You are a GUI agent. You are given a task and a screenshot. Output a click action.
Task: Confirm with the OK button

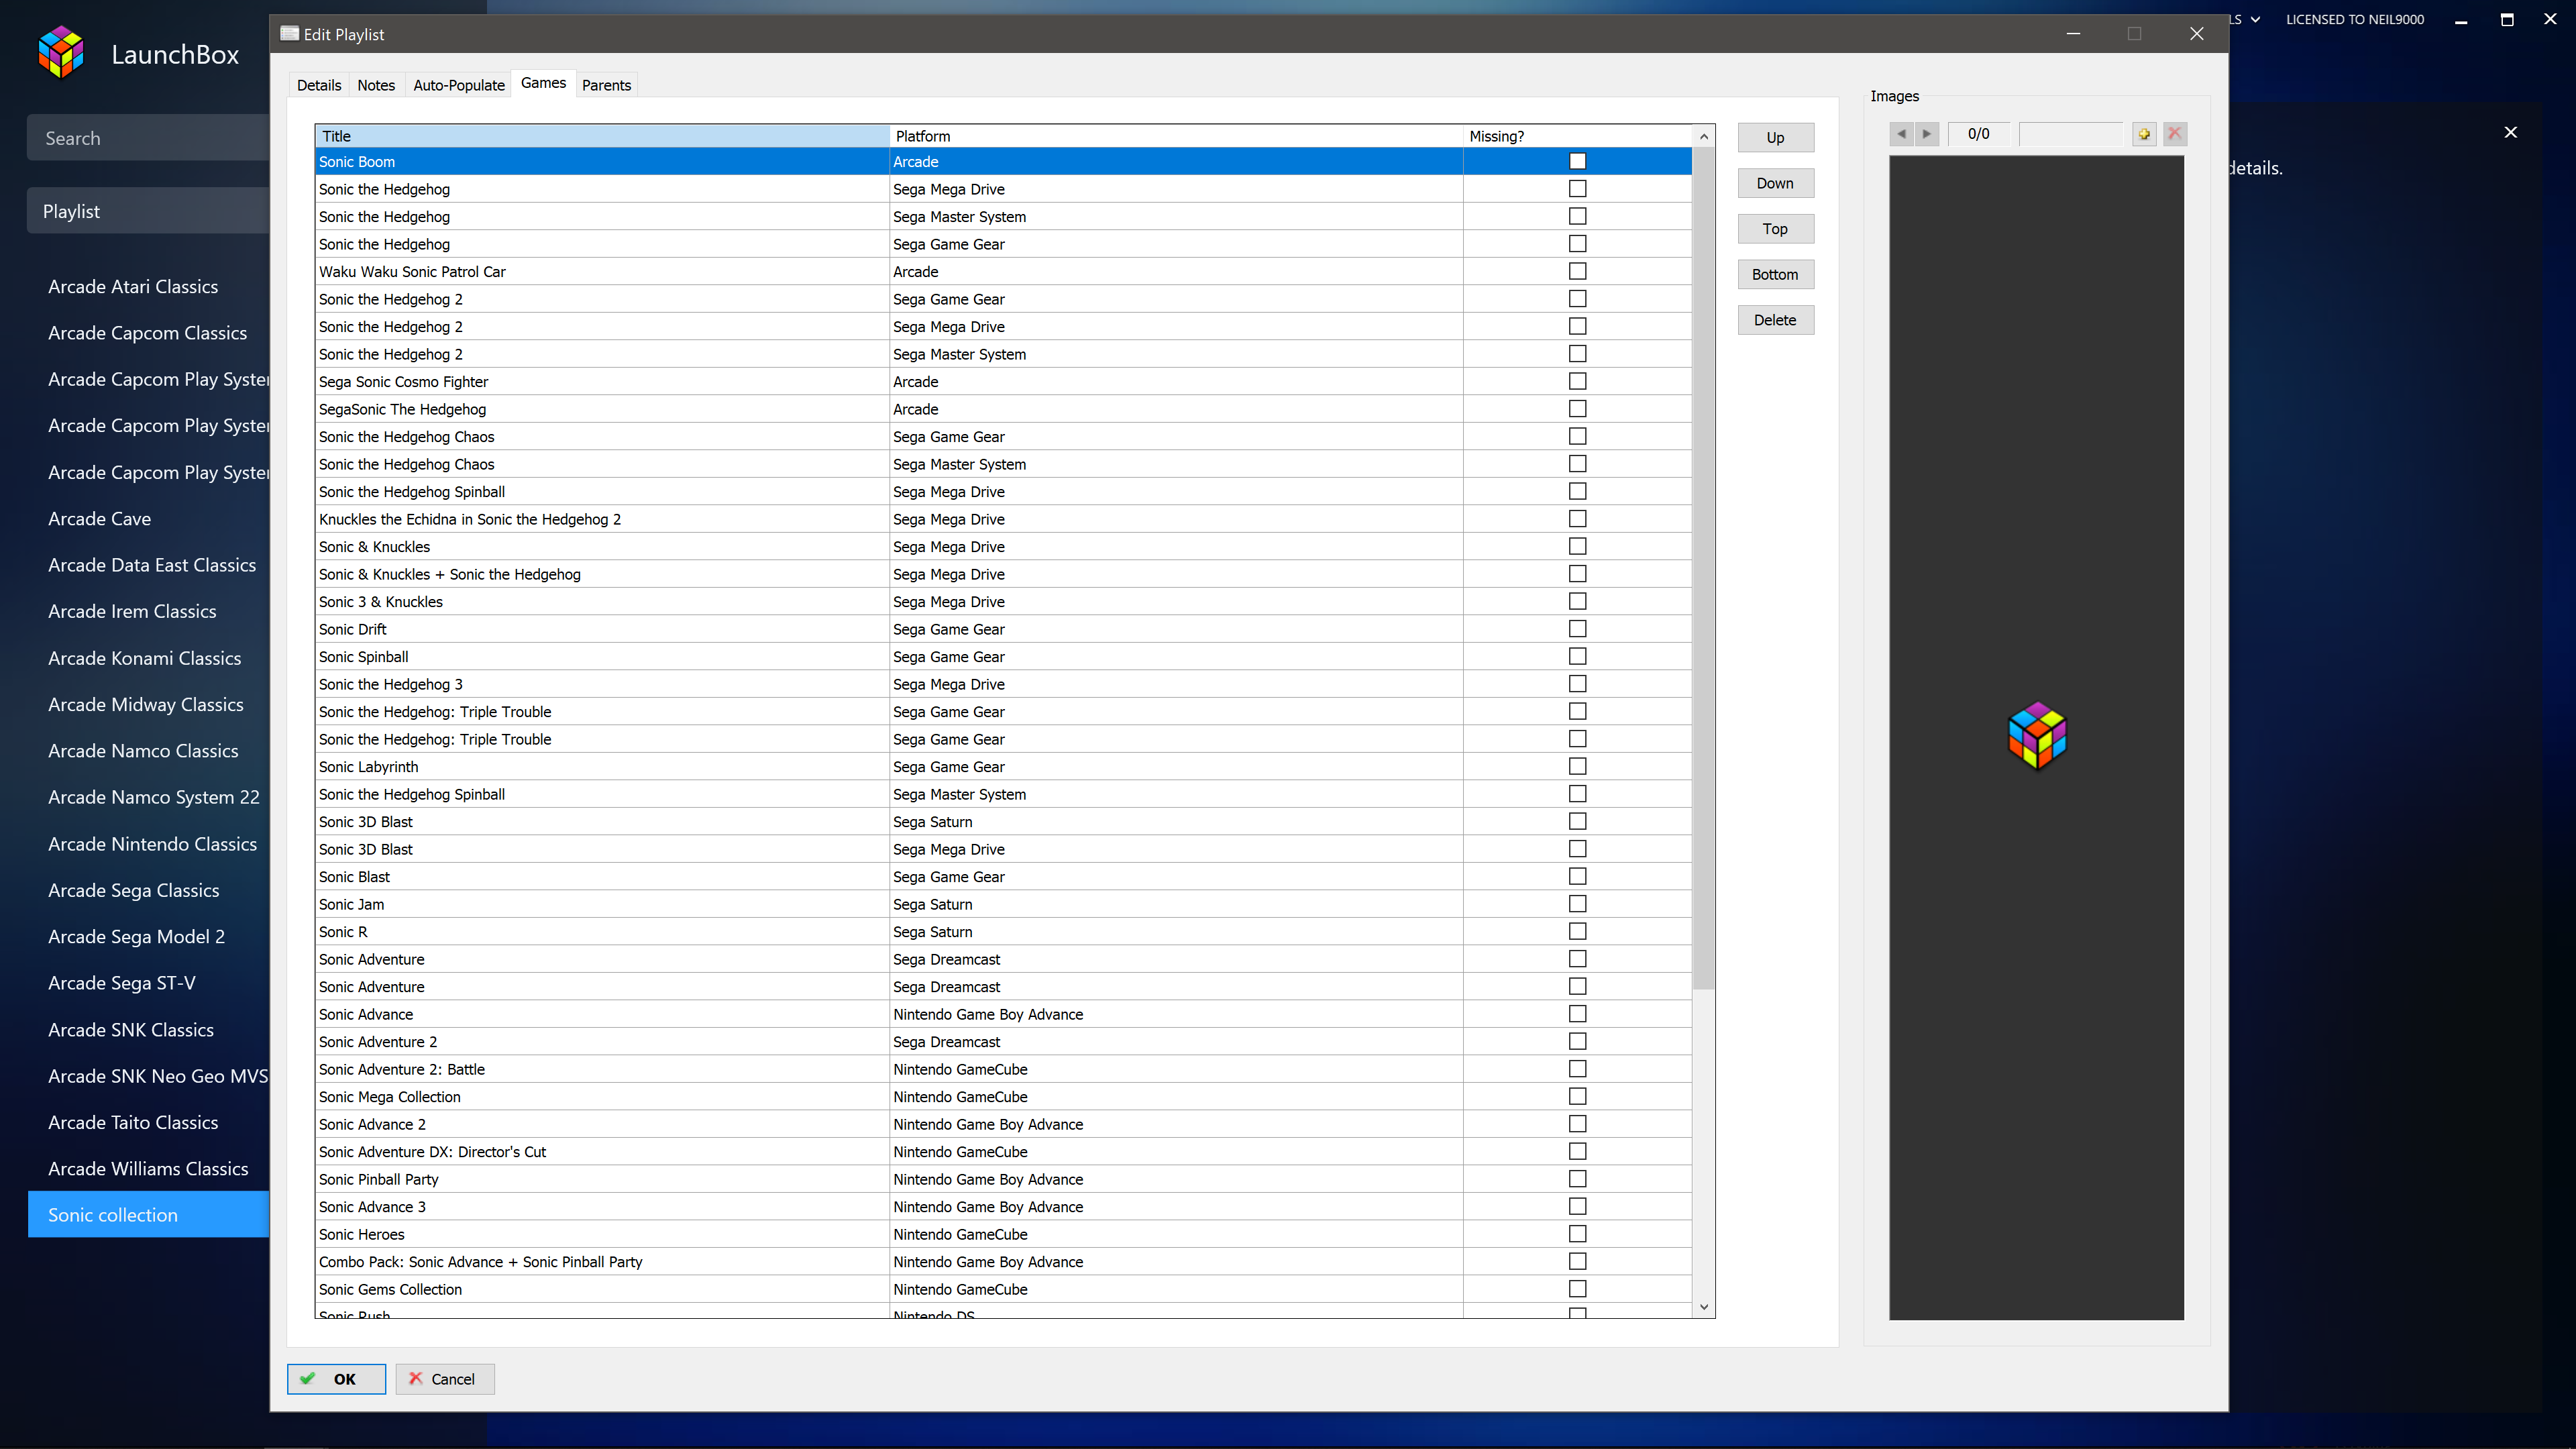(x=336, y=1379)
